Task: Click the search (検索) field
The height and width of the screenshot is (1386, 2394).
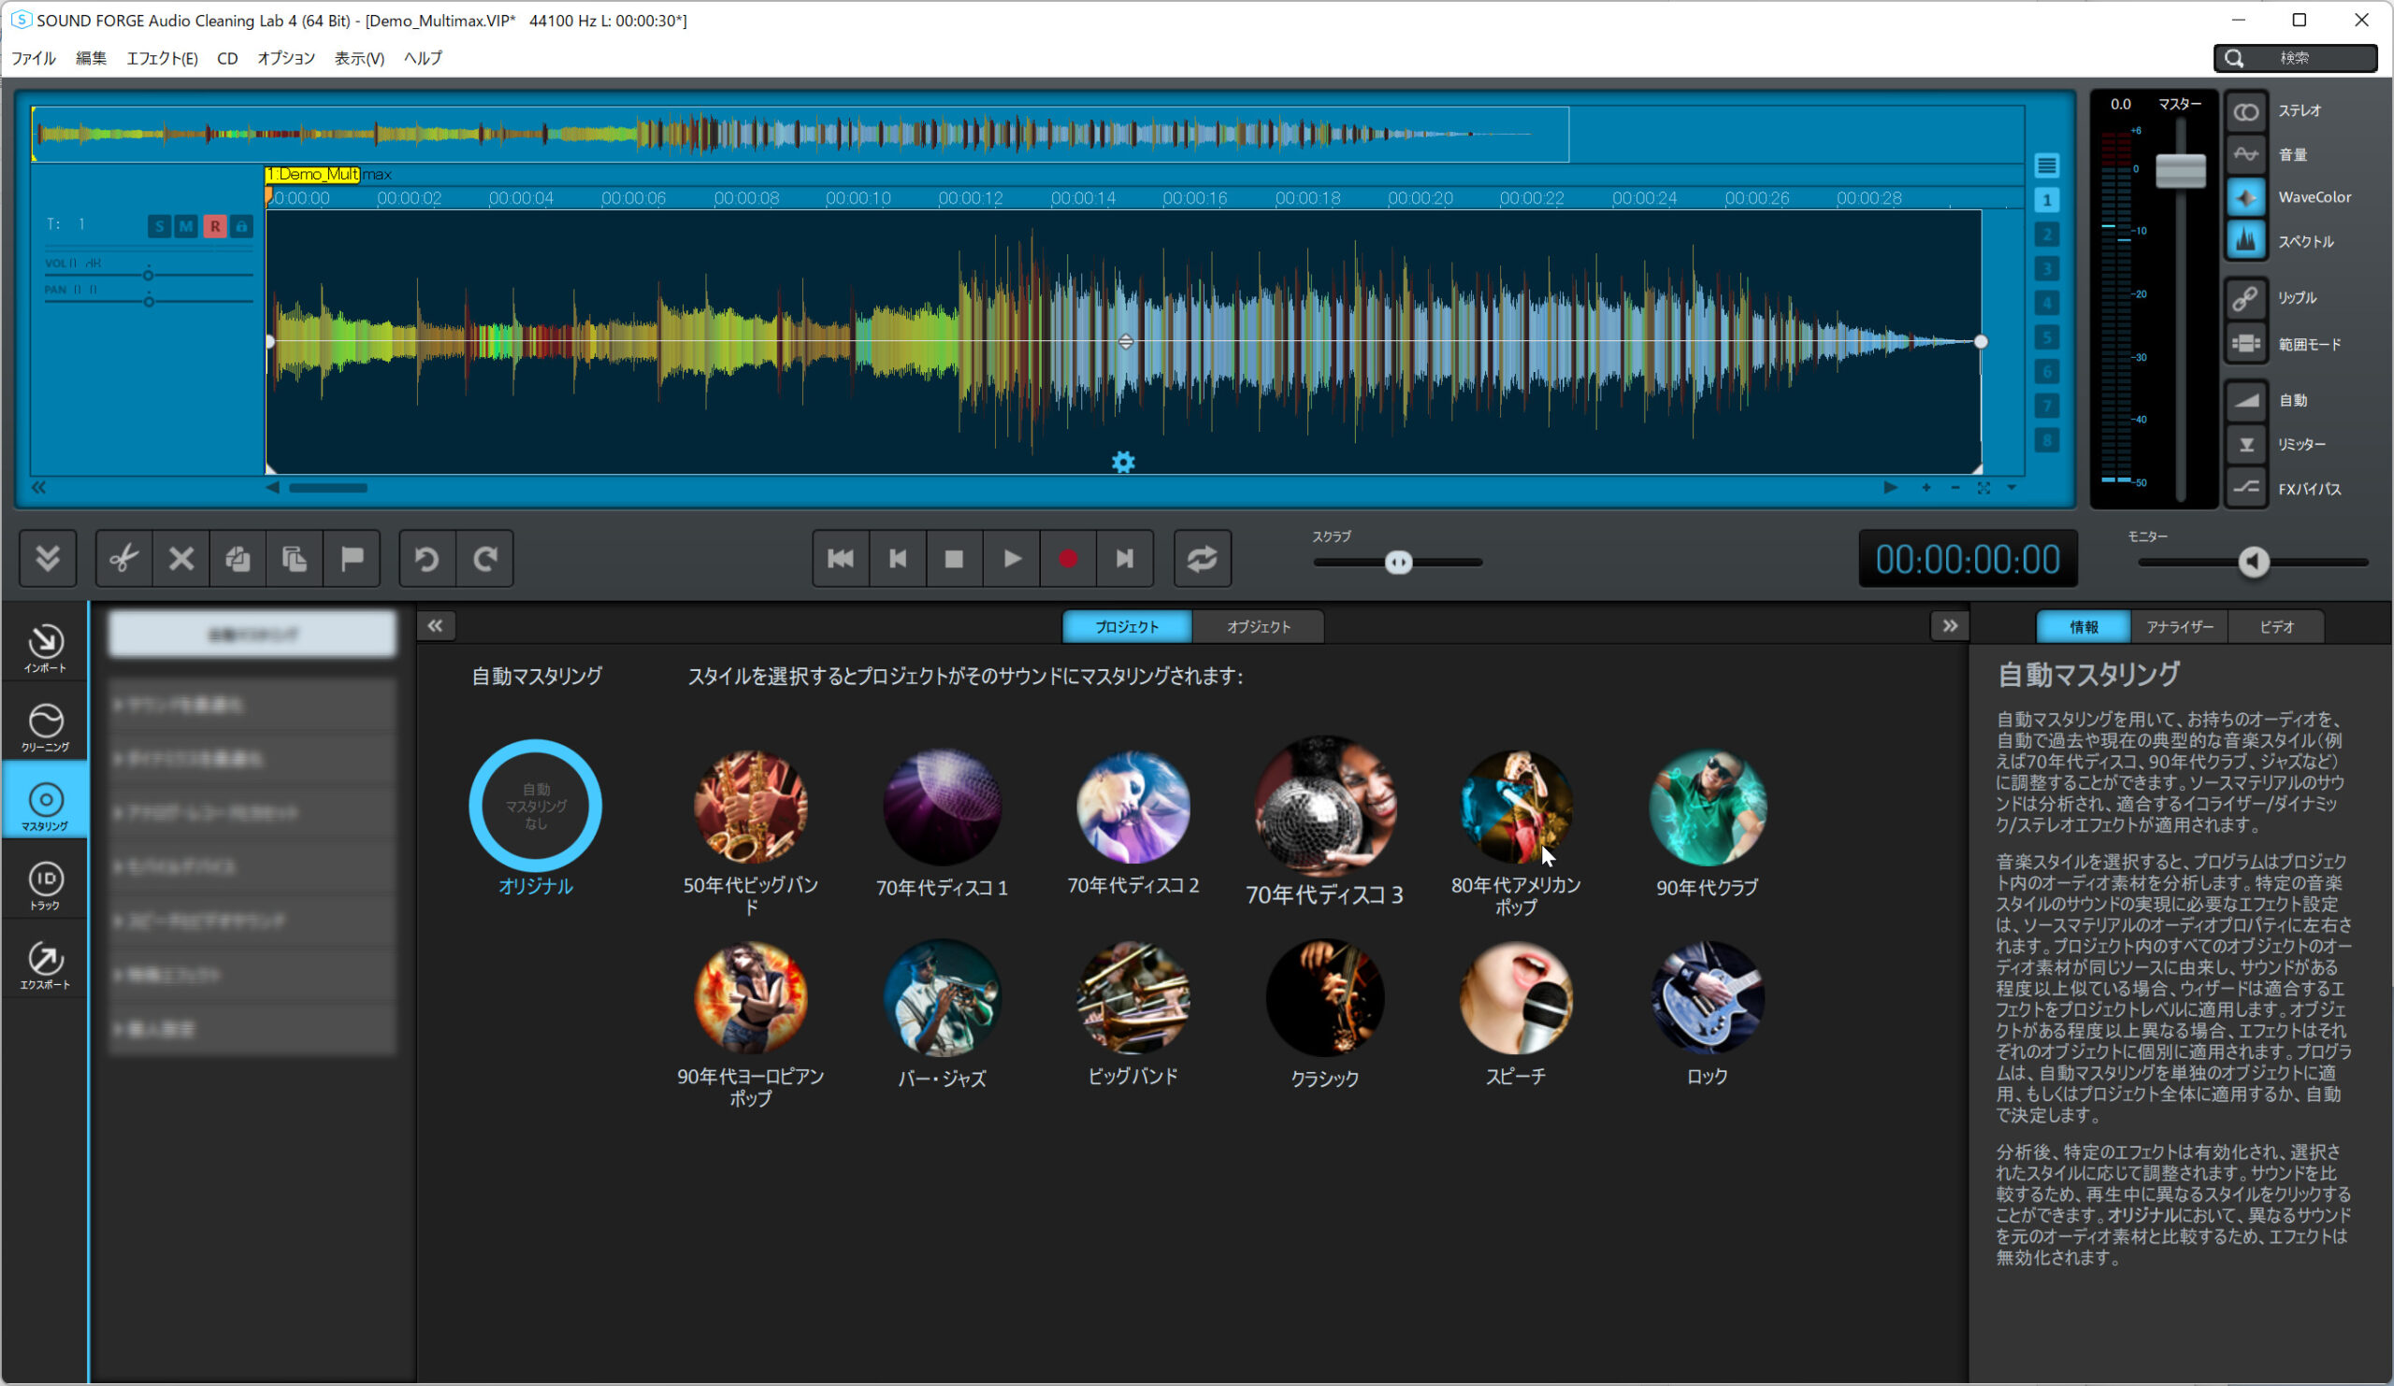Action: coord(2295,58)
